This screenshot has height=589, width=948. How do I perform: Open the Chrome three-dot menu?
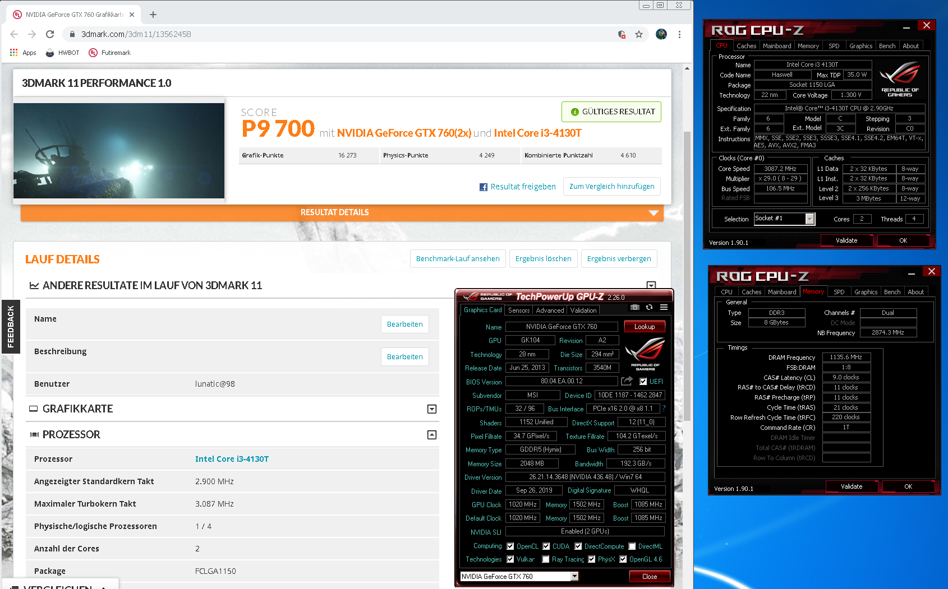pos(679,34)
